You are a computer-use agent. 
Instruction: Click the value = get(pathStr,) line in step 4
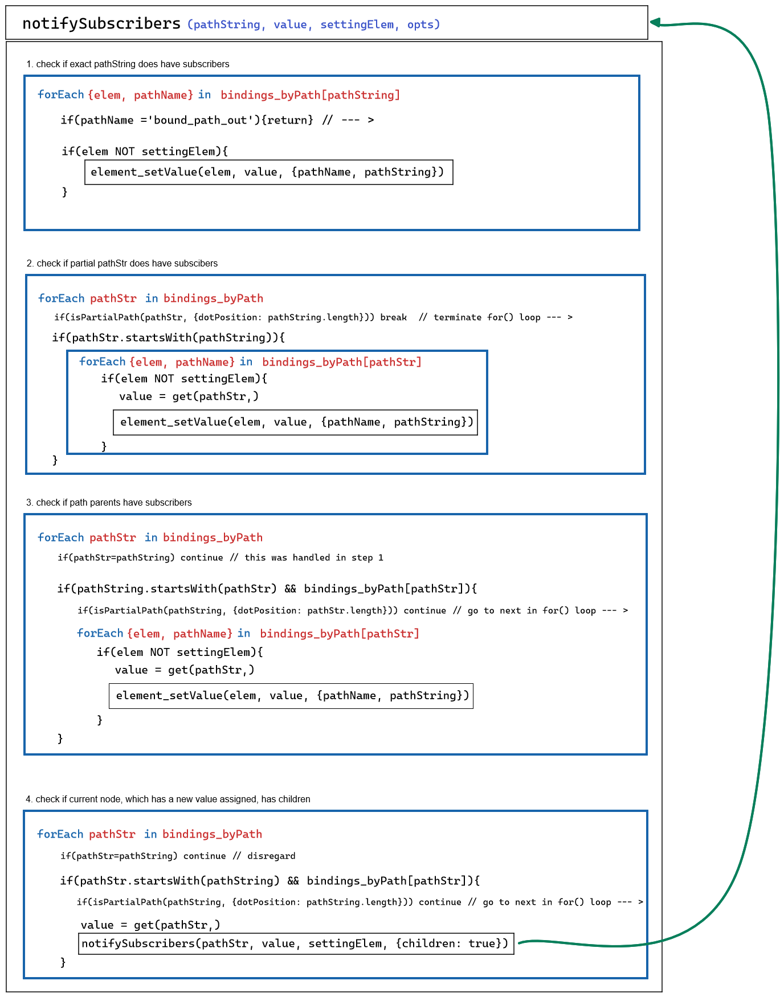(150, 925)
